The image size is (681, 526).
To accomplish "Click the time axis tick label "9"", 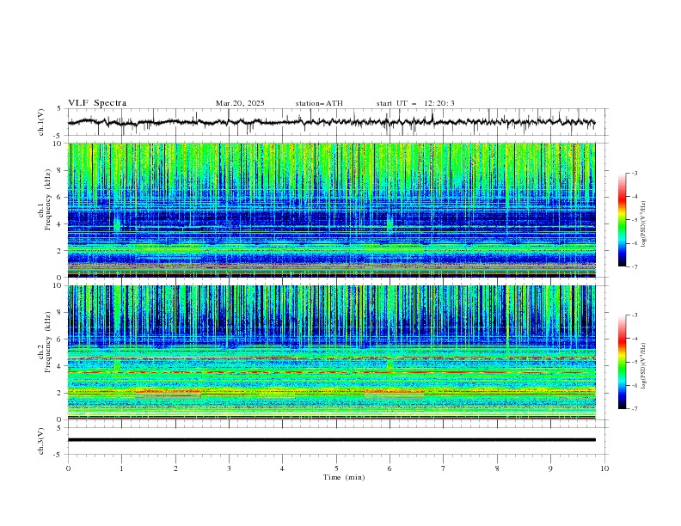I will tap(550, 468).
